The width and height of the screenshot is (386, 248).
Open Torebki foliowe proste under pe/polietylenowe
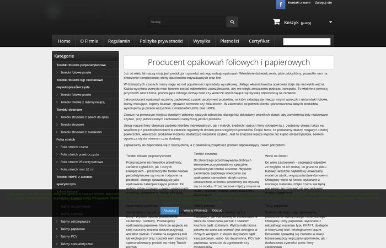click(76, 73)
